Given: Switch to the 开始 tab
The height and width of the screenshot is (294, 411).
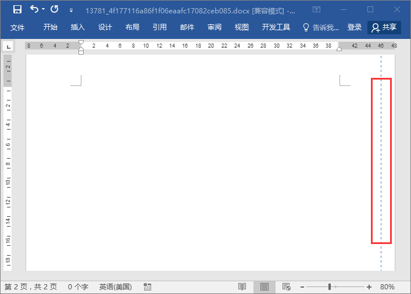Looking at the screenshot, I should 51,27.
